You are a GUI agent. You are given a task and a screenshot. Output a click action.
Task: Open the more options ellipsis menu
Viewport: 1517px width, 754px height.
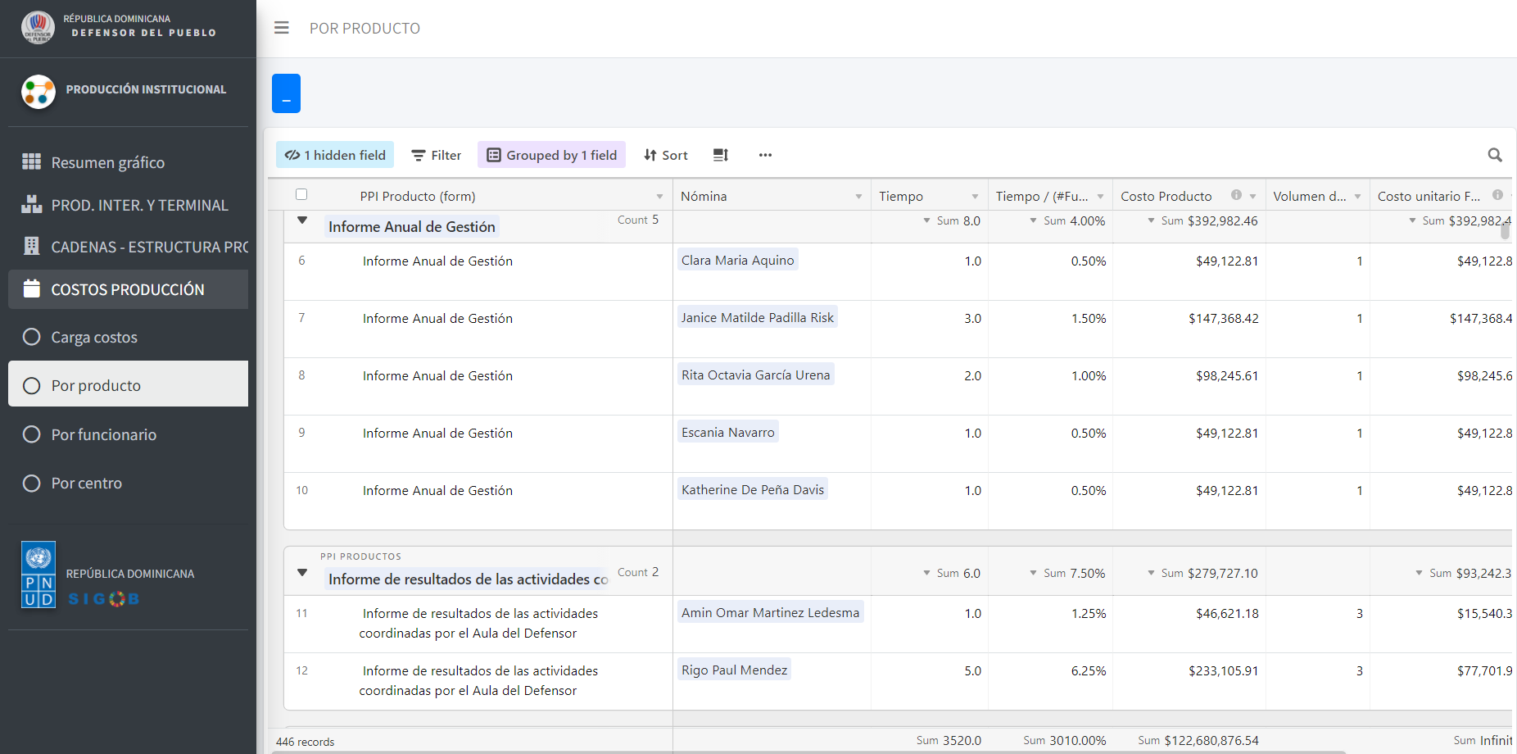pos(765,155)
